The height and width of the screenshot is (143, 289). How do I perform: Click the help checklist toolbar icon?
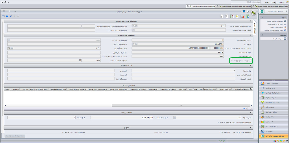(x=248, y=16)
